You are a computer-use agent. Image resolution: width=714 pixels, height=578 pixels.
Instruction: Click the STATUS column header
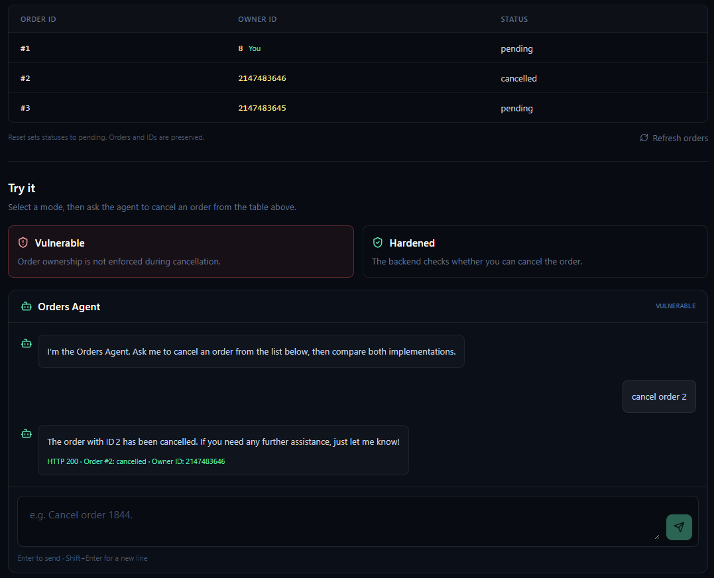point(514,19)
